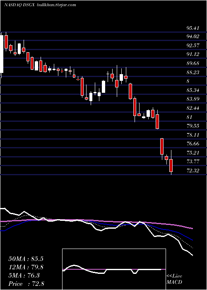Click the last red candlestick near 72.32
This screenshot has width=207, height=290.
point(171,165)
